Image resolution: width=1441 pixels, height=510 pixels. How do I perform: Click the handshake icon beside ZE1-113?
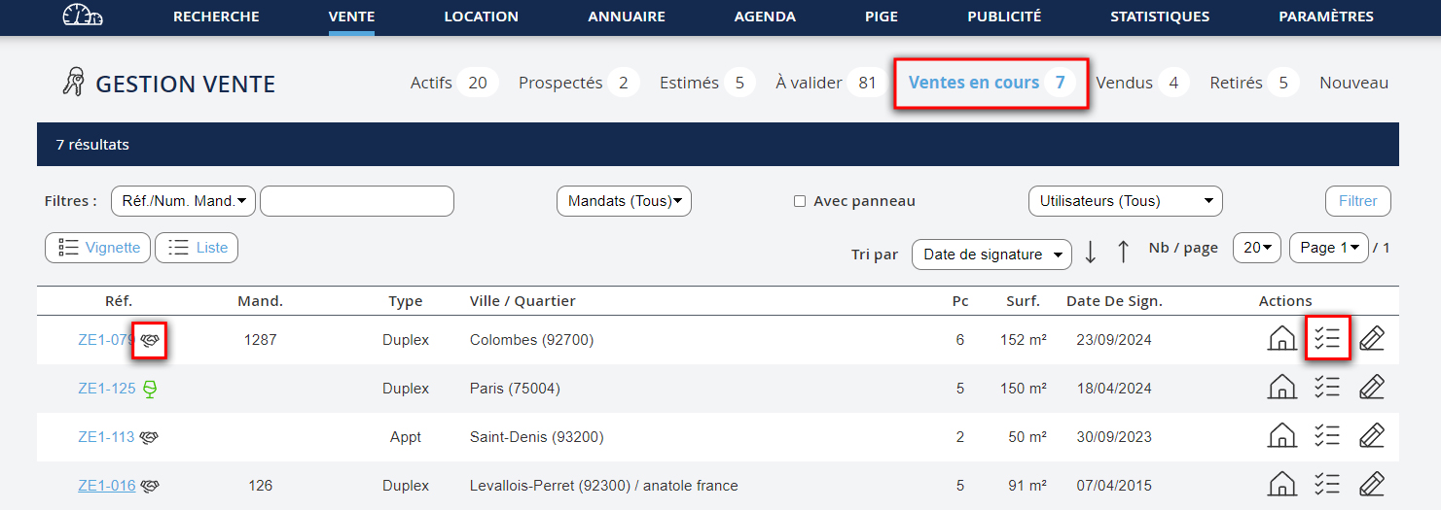(150, 437)
